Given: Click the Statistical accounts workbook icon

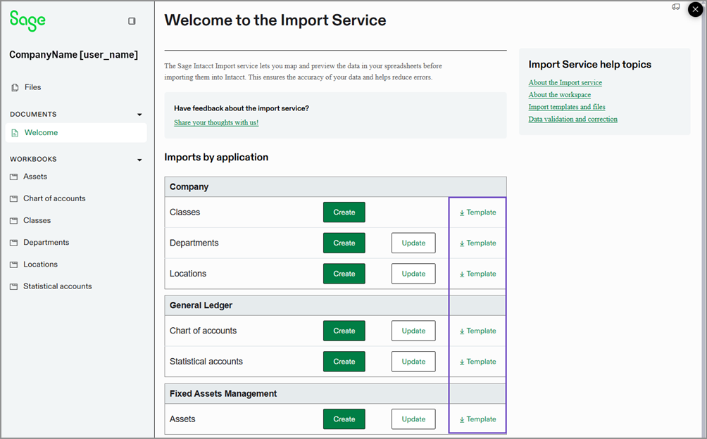Looking at the screenshot, I should click(x=13, y=286).
